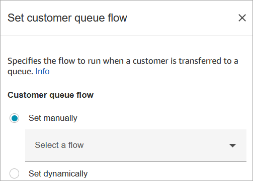
Task: Choose the Set dynamically radio option
Action: pos(14,173)
